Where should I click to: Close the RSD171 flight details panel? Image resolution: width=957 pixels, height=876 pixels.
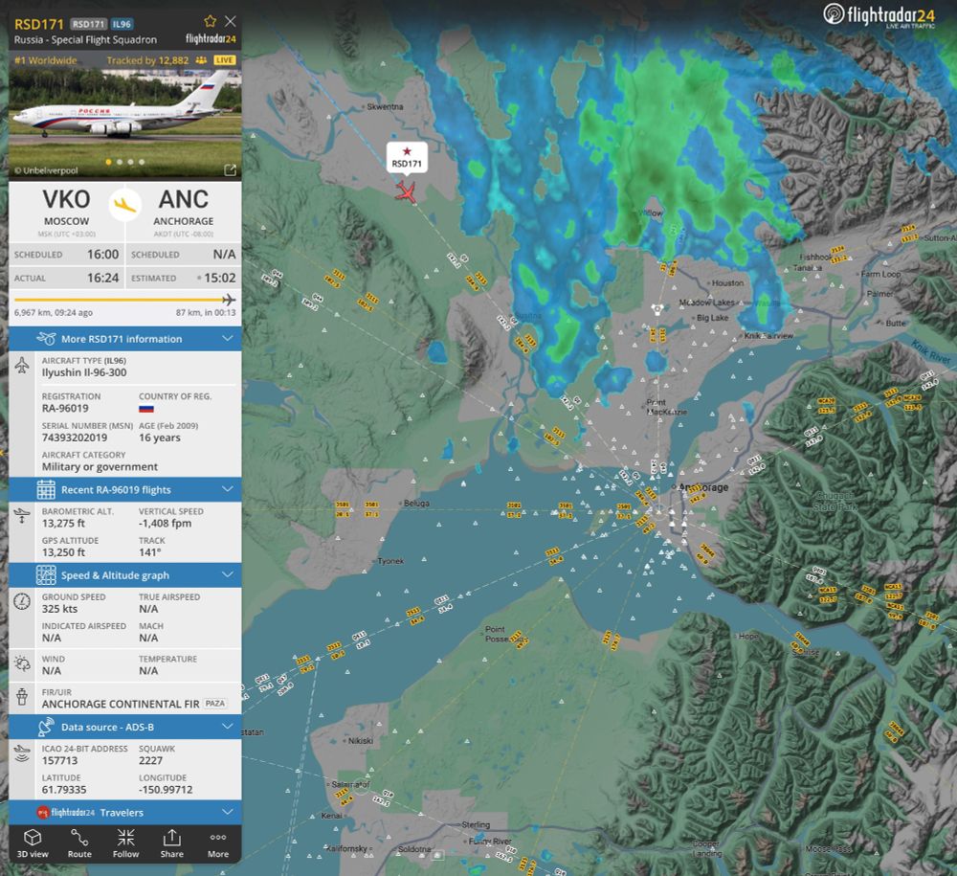click(x=230, y=21)
